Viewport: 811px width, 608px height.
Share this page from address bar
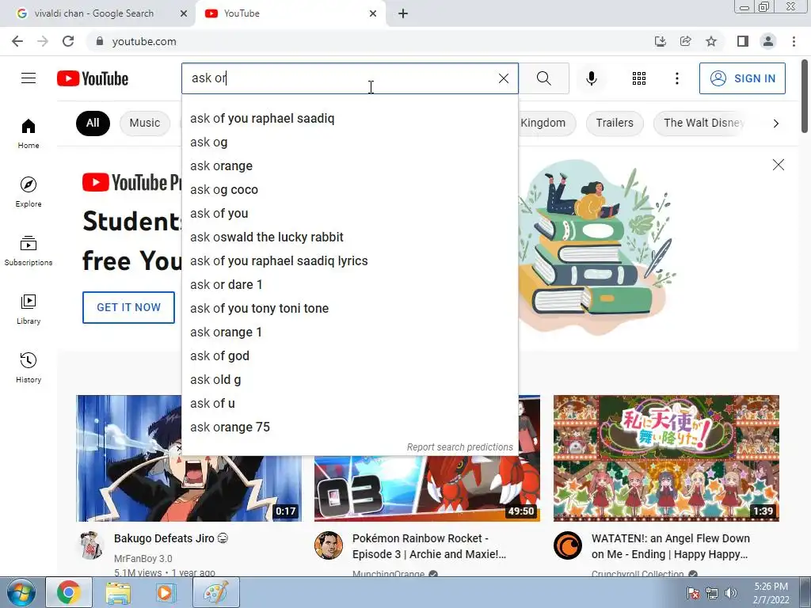(686, 41)
